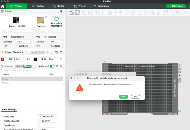
Task: Click the red filament 1 color swatch
Action: pos(2,59)
